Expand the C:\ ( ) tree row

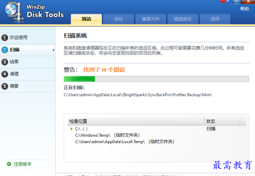click(71, 129)
